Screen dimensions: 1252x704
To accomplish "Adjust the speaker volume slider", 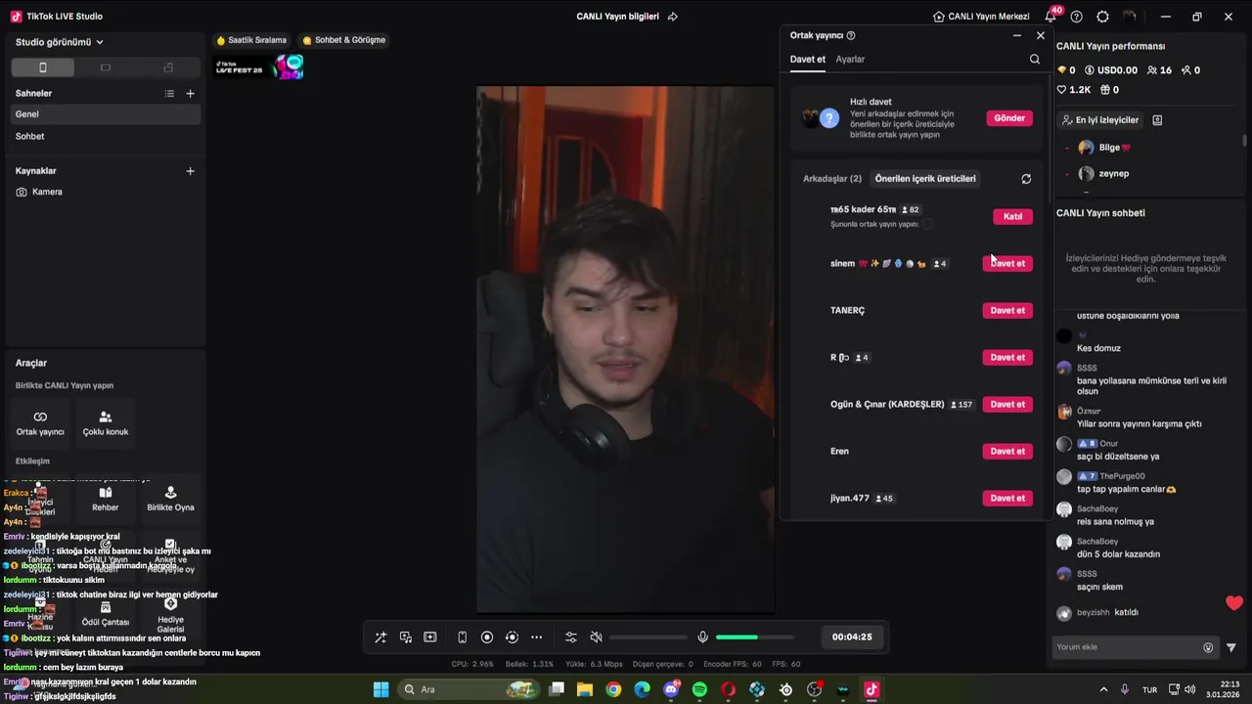I will (x=647, y=638).
